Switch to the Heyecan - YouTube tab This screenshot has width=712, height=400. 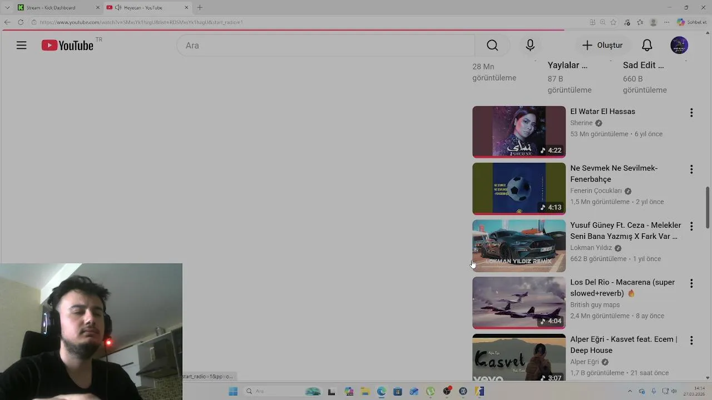point(147,7)
